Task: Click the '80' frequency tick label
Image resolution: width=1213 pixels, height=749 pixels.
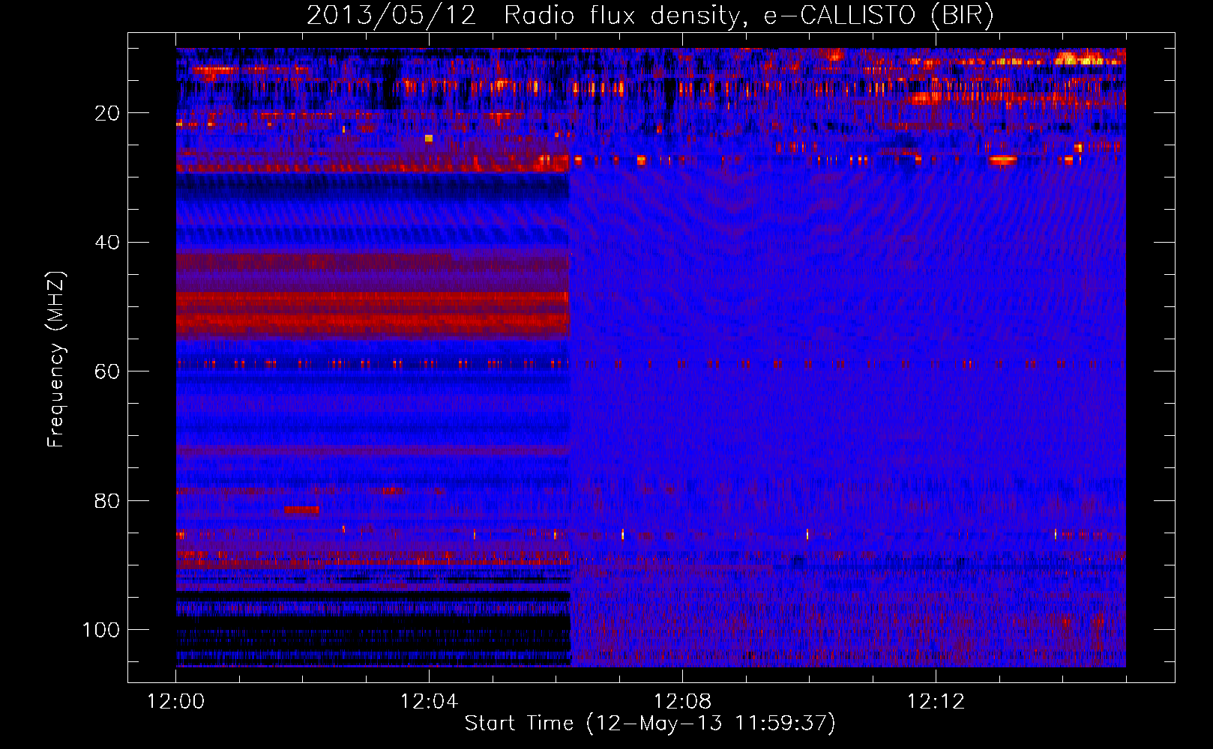Action: (107, 500)
